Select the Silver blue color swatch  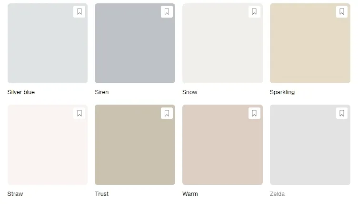(x=48, y=43)
